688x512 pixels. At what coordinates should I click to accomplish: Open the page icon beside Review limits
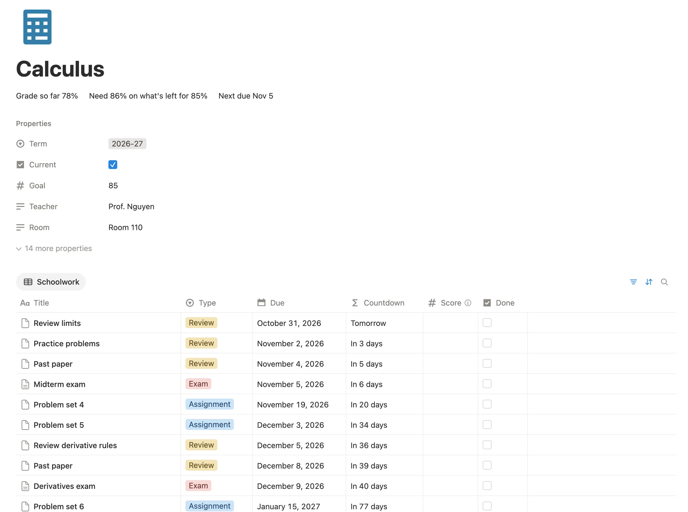point(25,323)
